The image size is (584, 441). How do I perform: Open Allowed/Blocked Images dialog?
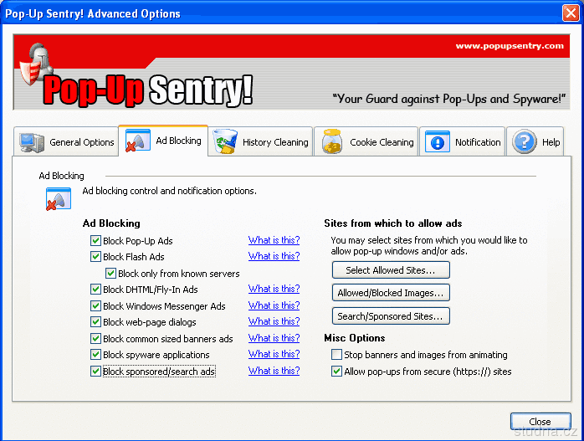pos(391,293)
